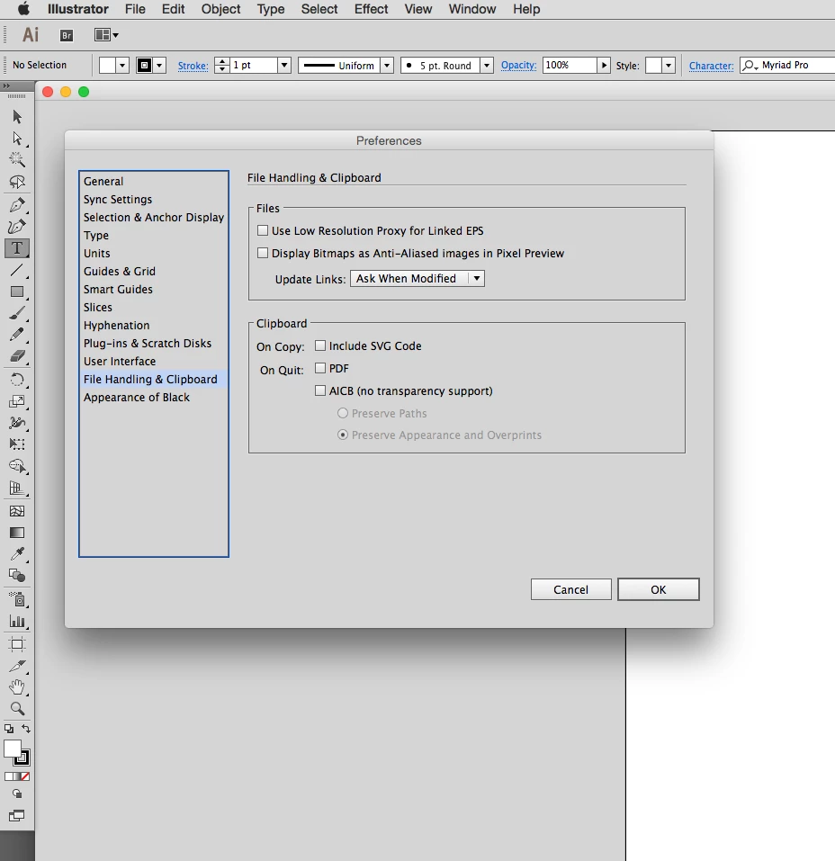Open the Uniform width profile dropdown

pos(387,66)
